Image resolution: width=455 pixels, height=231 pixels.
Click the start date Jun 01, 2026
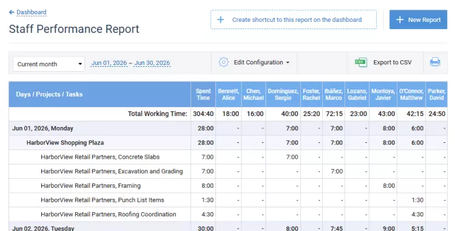coord(109,63)
